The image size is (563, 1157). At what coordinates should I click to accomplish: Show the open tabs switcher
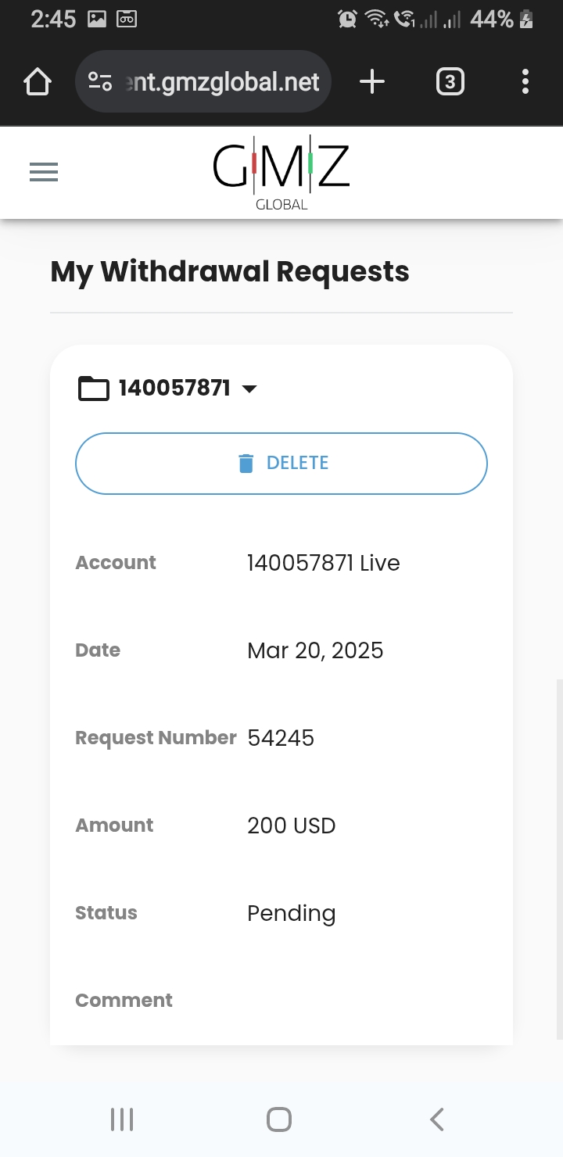450,82
